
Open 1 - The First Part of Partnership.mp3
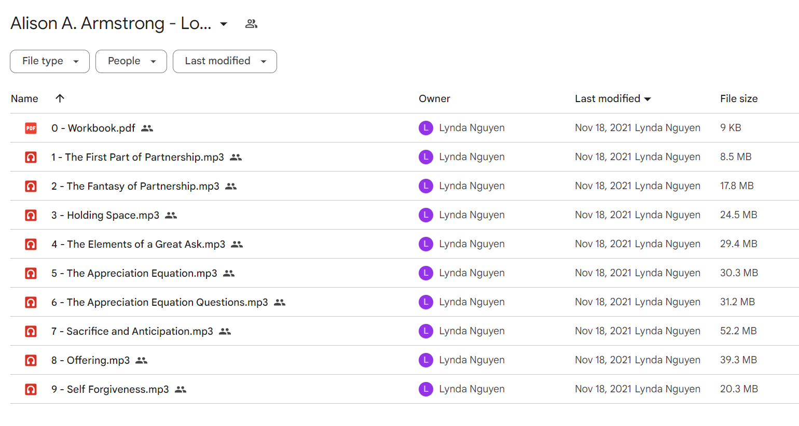tap(137, 157)
